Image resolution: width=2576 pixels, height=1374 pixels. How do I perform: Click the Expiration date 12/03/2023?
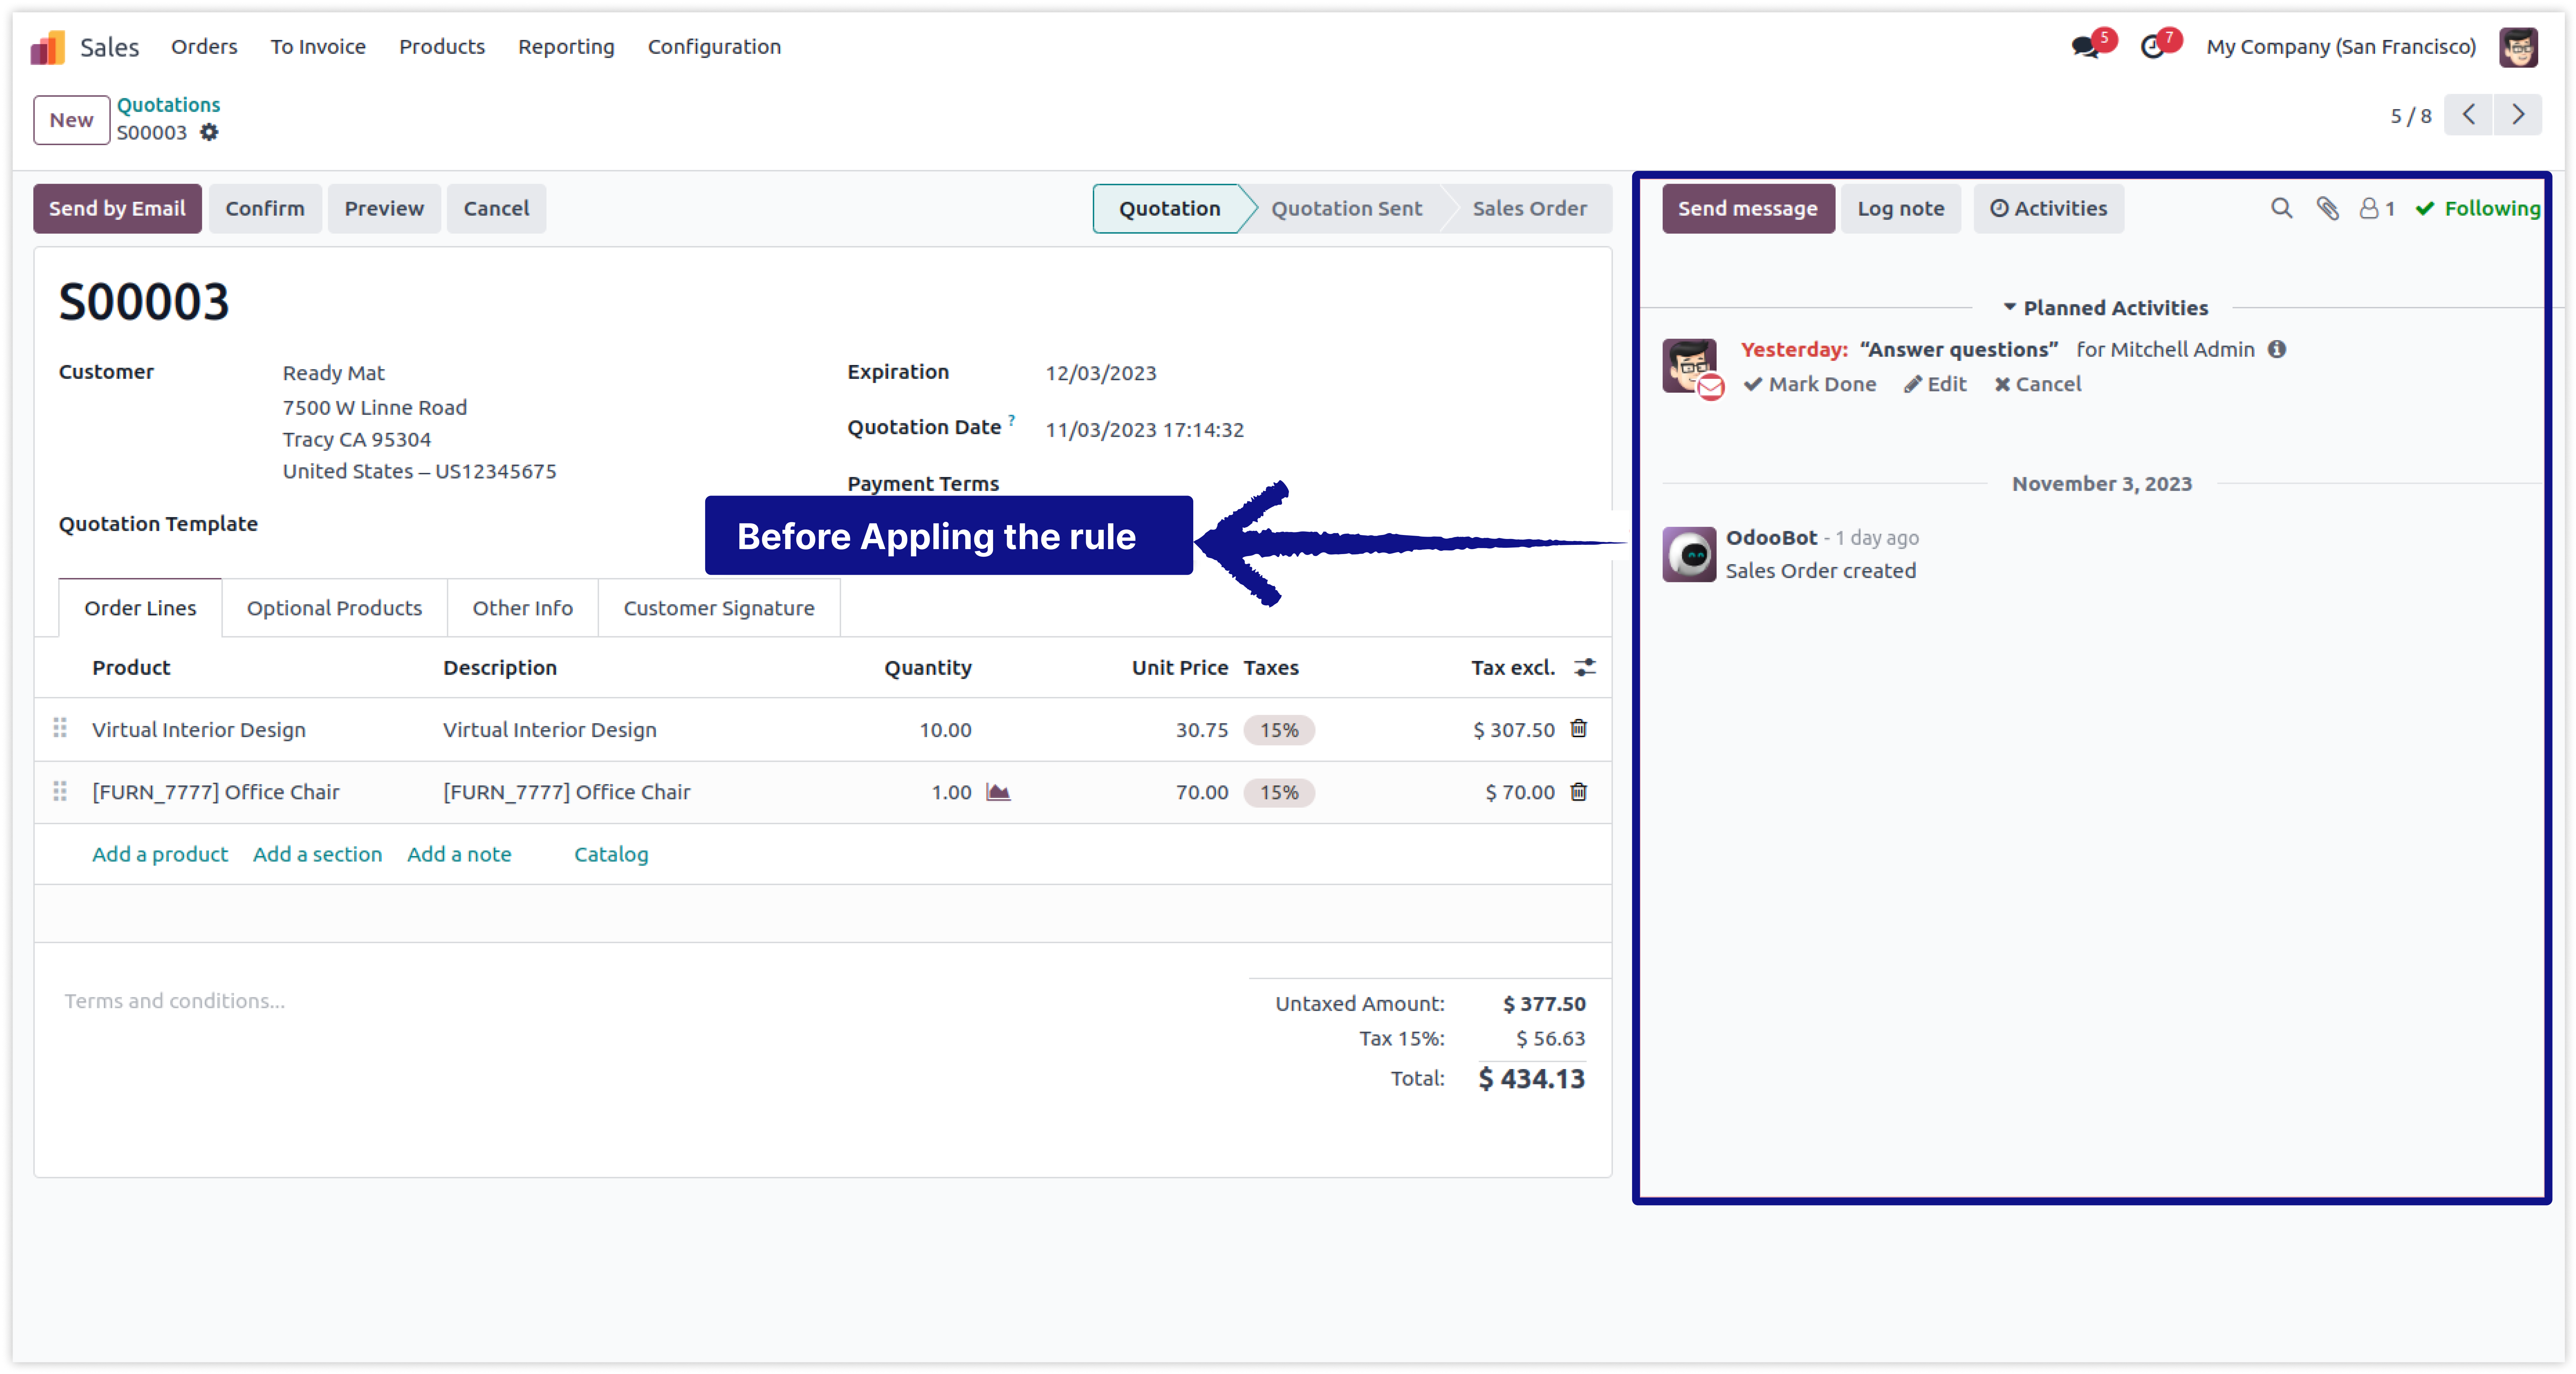point(1101,373)
